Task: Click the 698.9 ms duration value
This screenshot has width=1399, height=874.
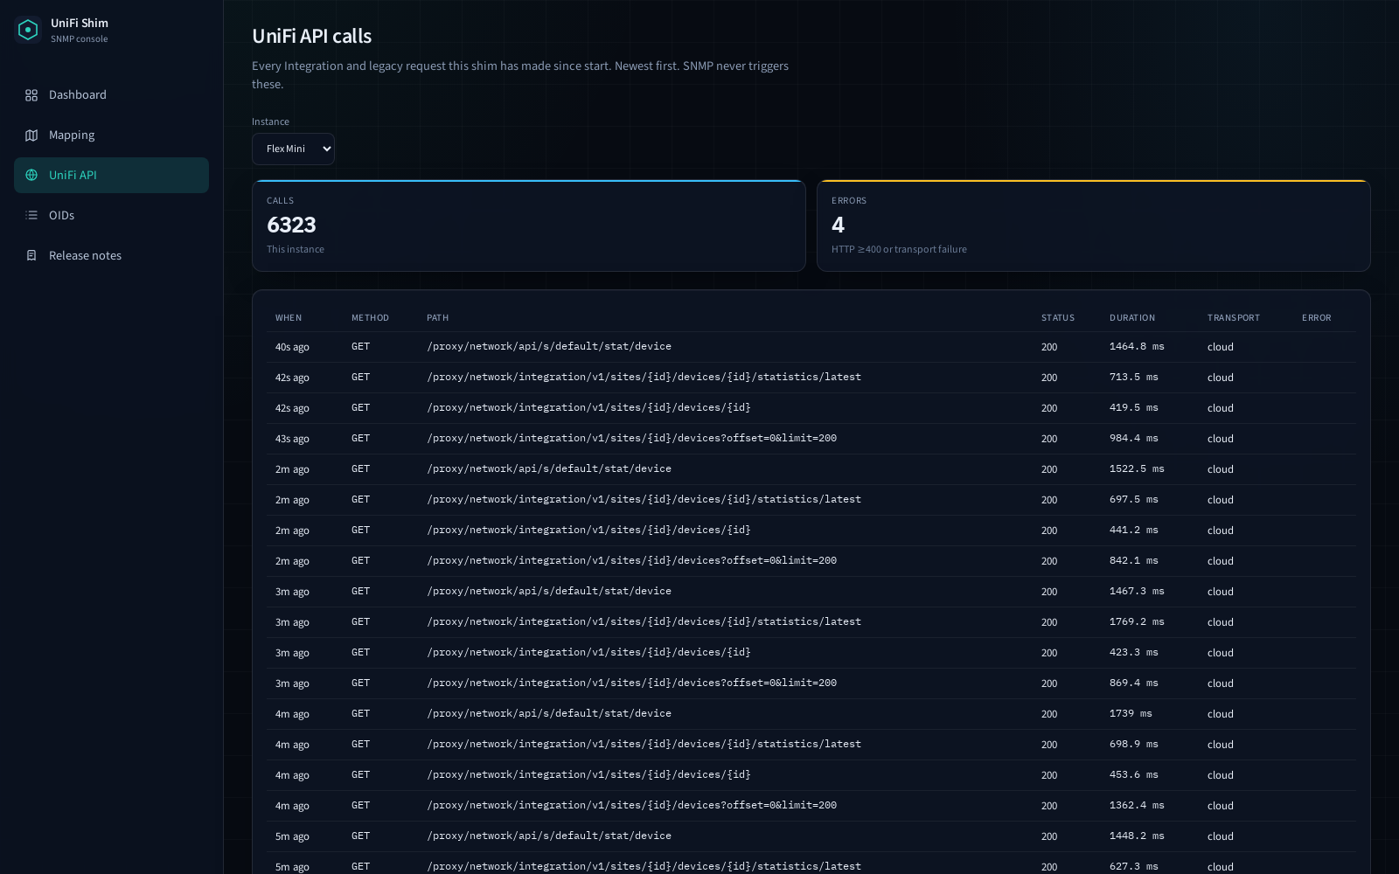Action: coord(1134,744)
